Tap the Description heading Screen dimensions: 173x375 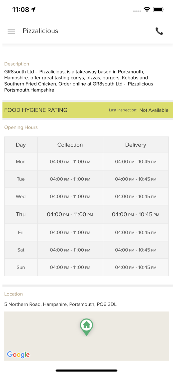17,64
